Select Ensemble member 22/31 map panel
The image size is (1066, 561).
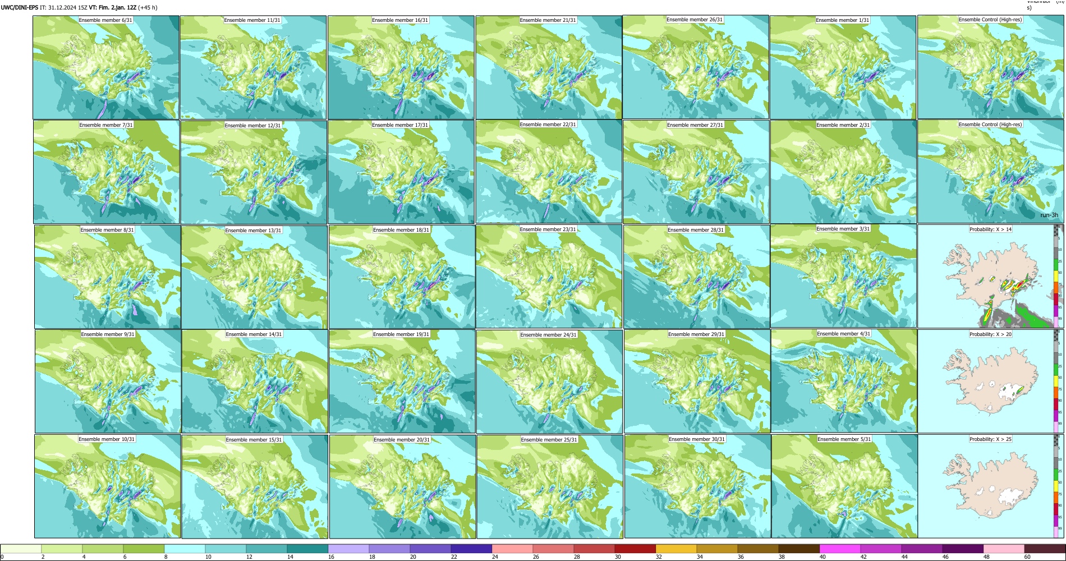(x=549, y=172)
